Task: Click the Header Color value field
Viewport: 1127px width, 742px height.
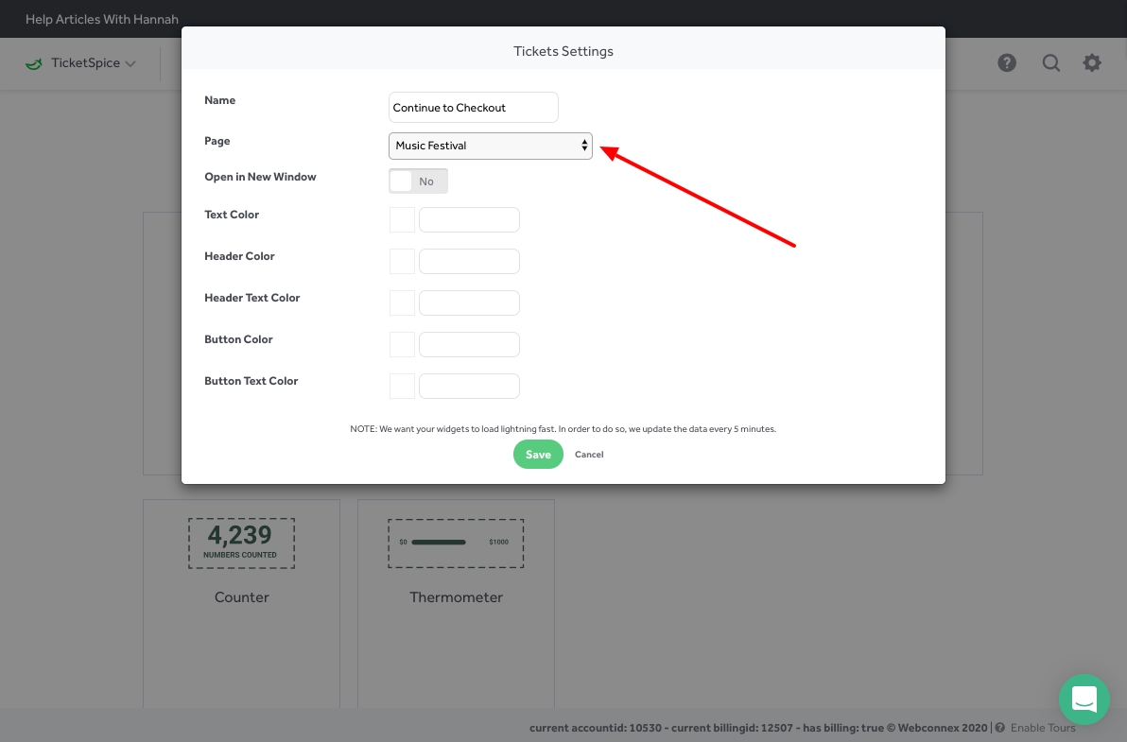Action: pyautogui.click(x=469, y=262)
